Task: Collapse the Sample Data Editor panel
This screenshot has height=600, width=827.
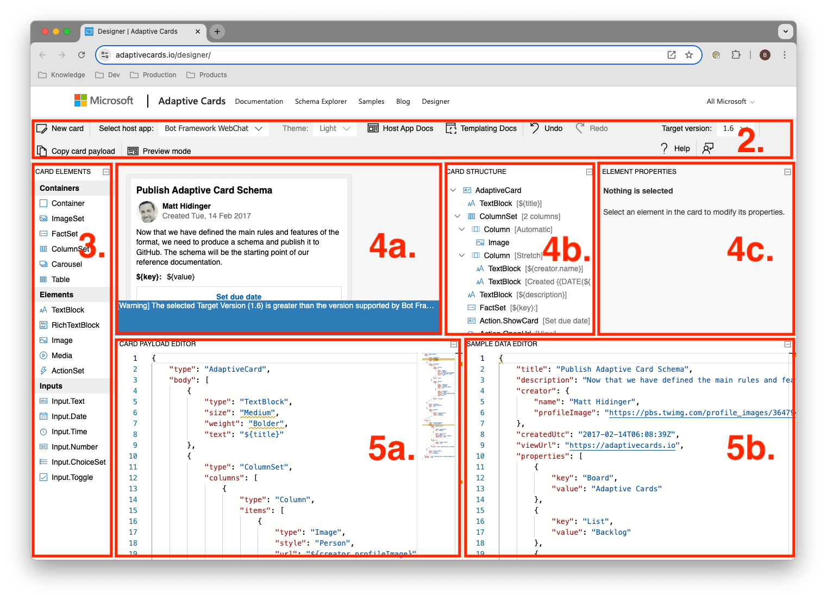Action: coord(787,344)
